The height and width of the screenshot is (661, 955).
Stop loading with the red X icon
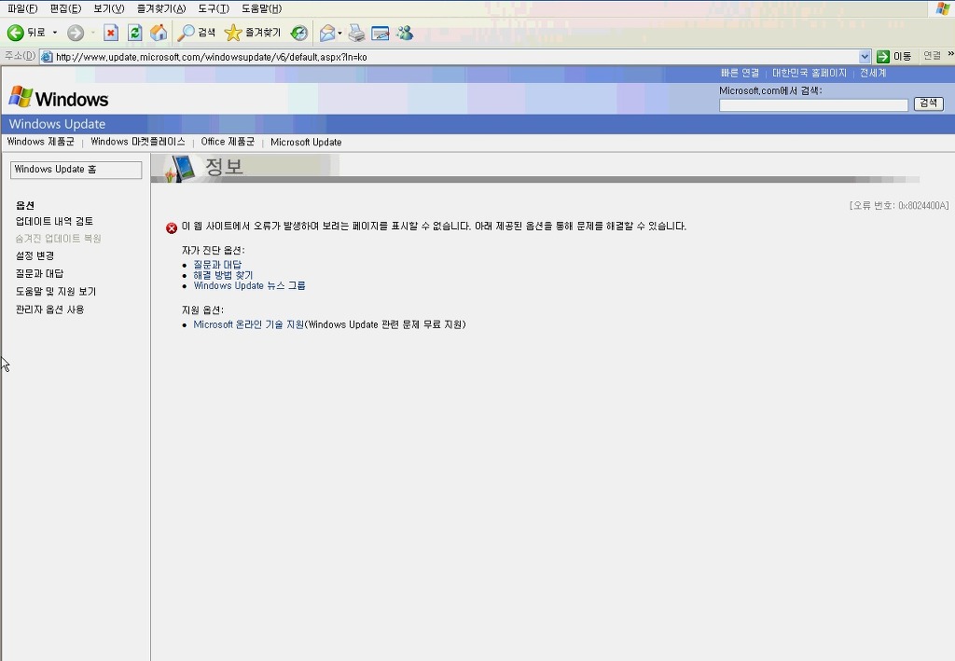tap(111, 33)
